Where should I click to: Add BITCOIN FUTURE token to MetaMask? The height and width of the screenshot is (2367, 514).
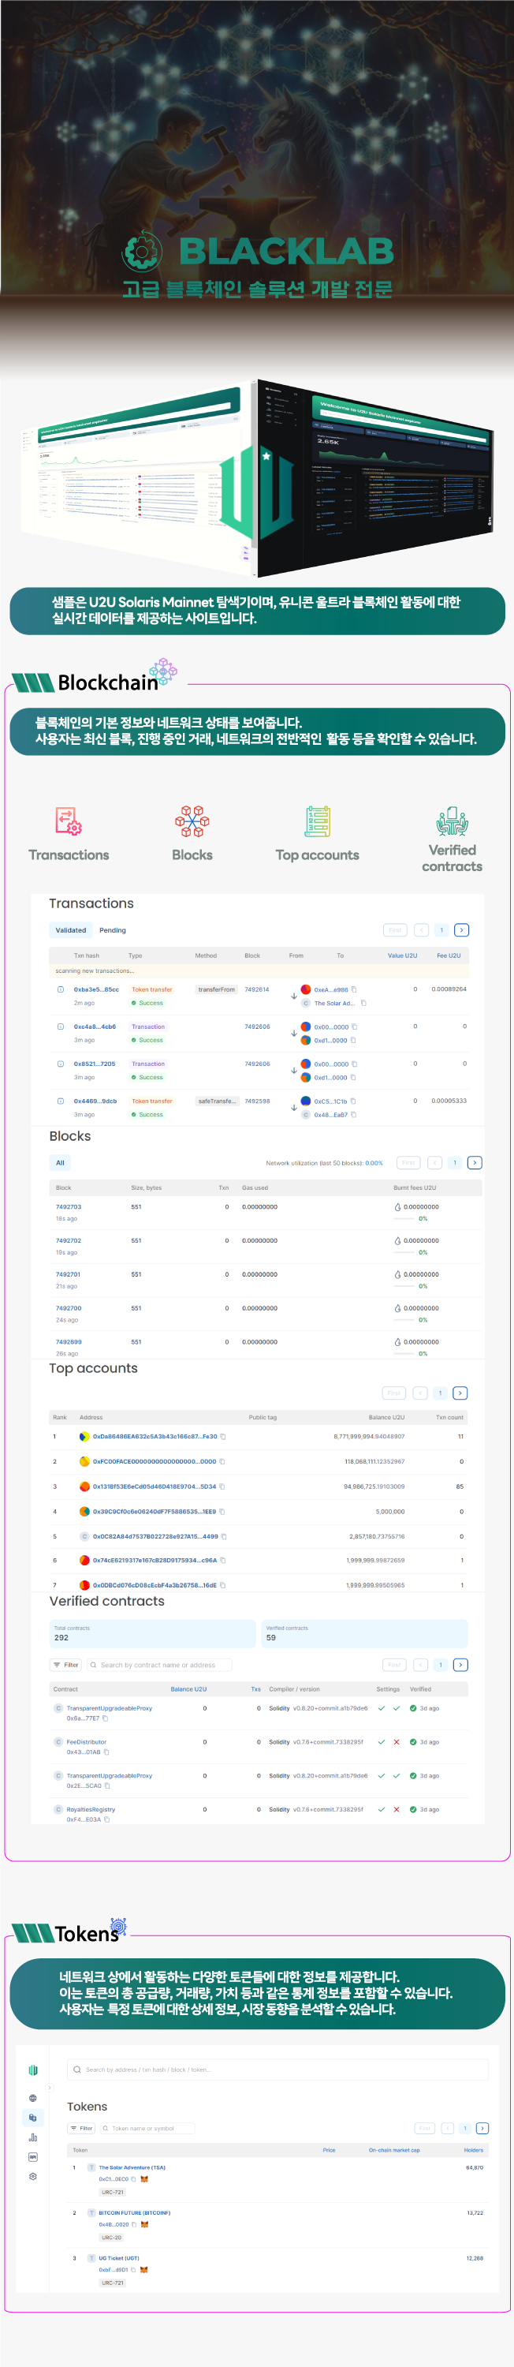coord(144,2224)
